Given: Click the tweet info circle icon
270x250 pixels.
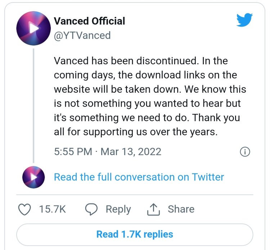Looking at the screenshot, I should coord(245,152).
